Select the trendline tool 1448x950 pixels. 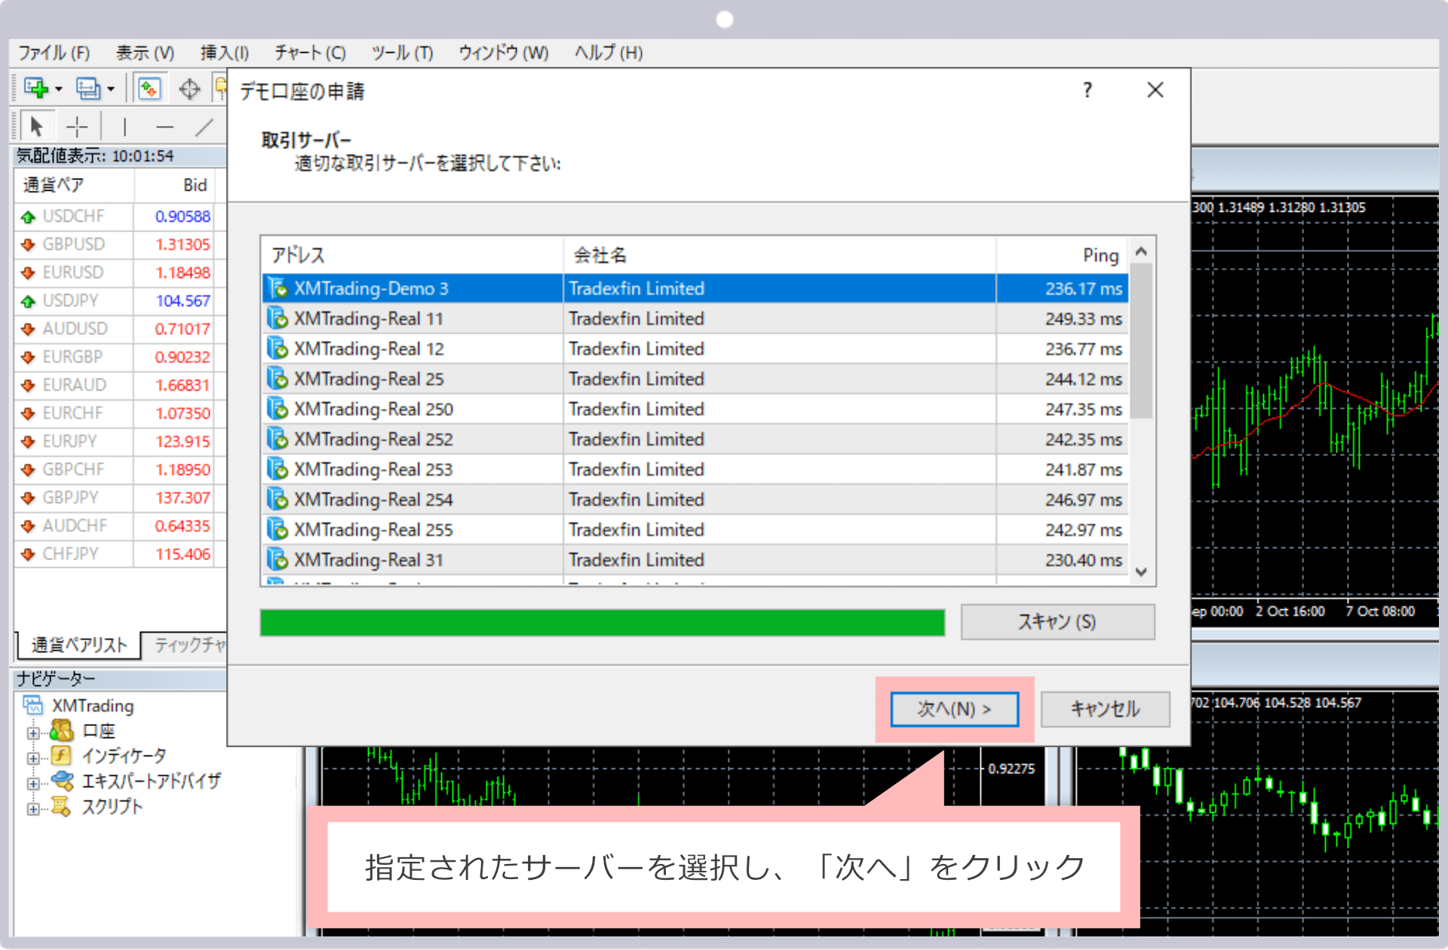pyautogui.click(x=204, y=126)
